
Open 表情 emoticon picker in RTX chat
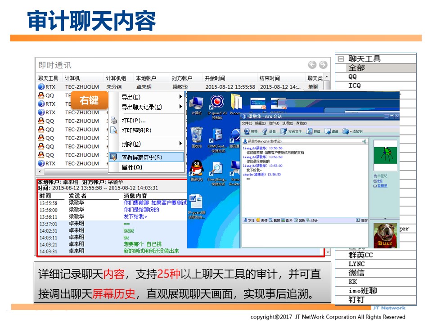coord(262,220)
